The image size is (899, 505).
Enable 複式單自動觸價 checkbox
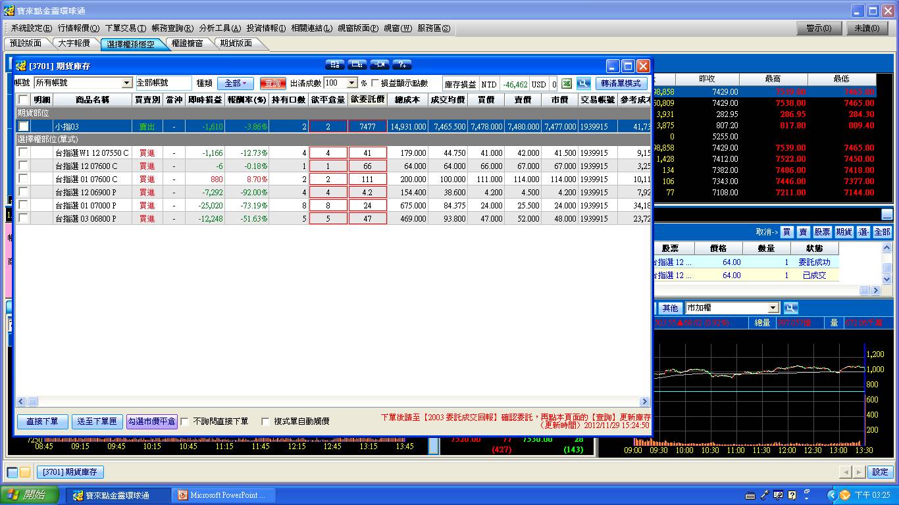click(266, 421)
